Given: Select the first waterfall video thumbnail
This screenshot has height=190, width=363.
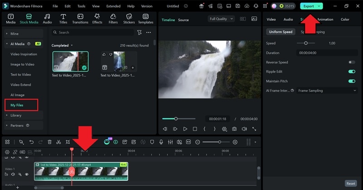Looking at the screenshot, I should click(x=70, y=61).
